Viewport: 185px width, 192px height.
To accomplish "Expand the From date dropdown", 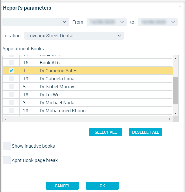I will pos(107,22).
